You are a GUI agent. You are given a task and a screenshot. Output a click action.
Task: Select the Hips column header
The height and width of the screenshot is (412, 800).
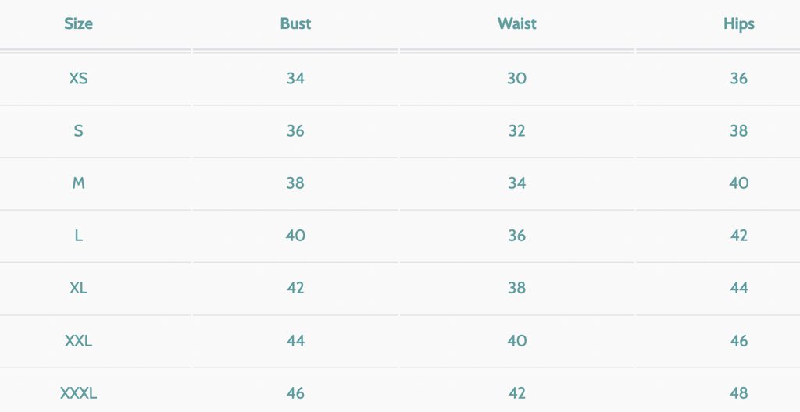(738, 23)
